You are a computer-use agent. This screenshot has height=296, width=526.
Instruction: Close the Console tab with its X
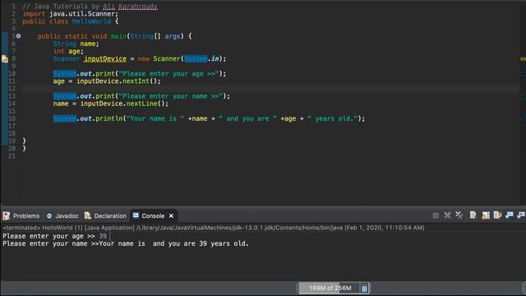pos(172,215)
